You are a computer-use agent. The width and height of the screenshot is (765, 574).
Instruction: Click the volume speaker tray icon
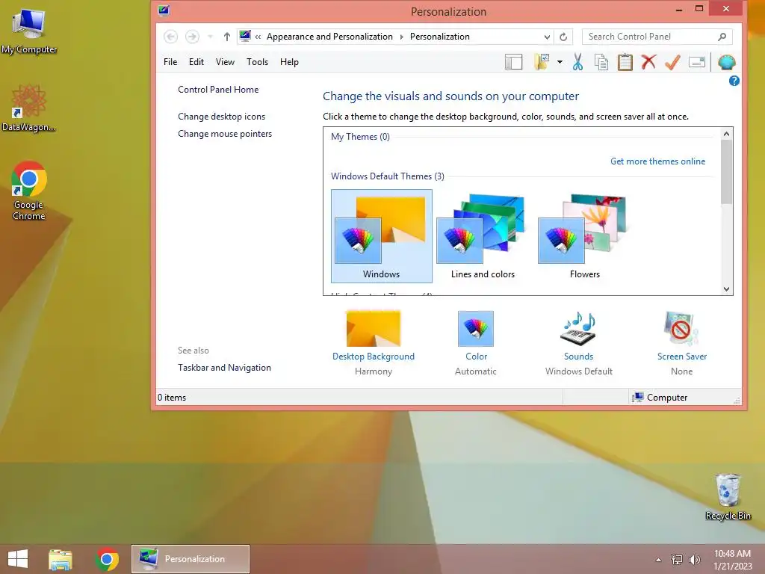[x=694, y=560]
